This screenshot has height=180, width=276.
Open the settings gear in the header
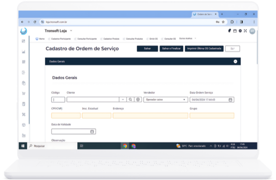(240, 31)
